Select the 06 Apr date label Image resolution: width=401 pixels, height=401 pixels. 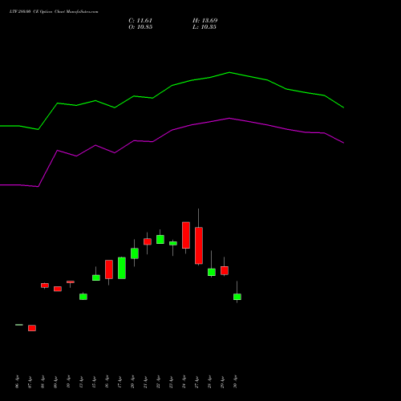pyautogui.click(x=18, y=382)
